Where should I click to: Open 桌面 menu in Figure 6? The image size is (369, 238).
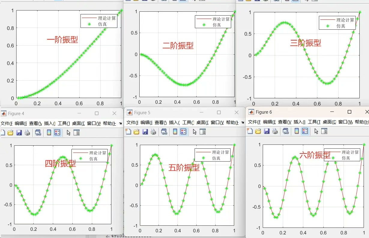[x=330, y=122]
